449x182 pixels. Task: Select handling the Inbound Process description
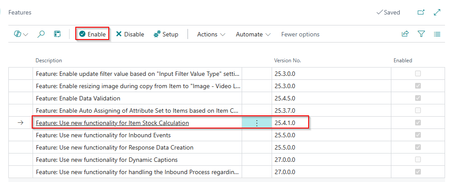click(x=138, y=172)
